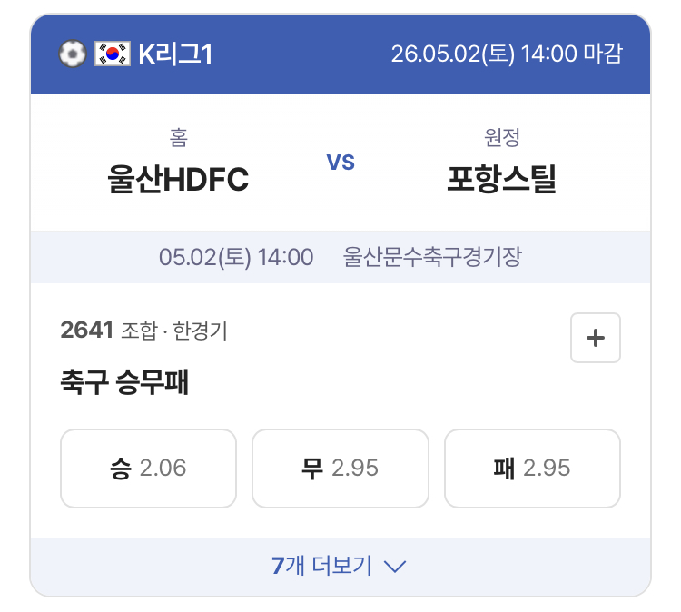Click the soccer ball sport icon
This screenshot has width=681, height=612.
[x=73, y=54]
